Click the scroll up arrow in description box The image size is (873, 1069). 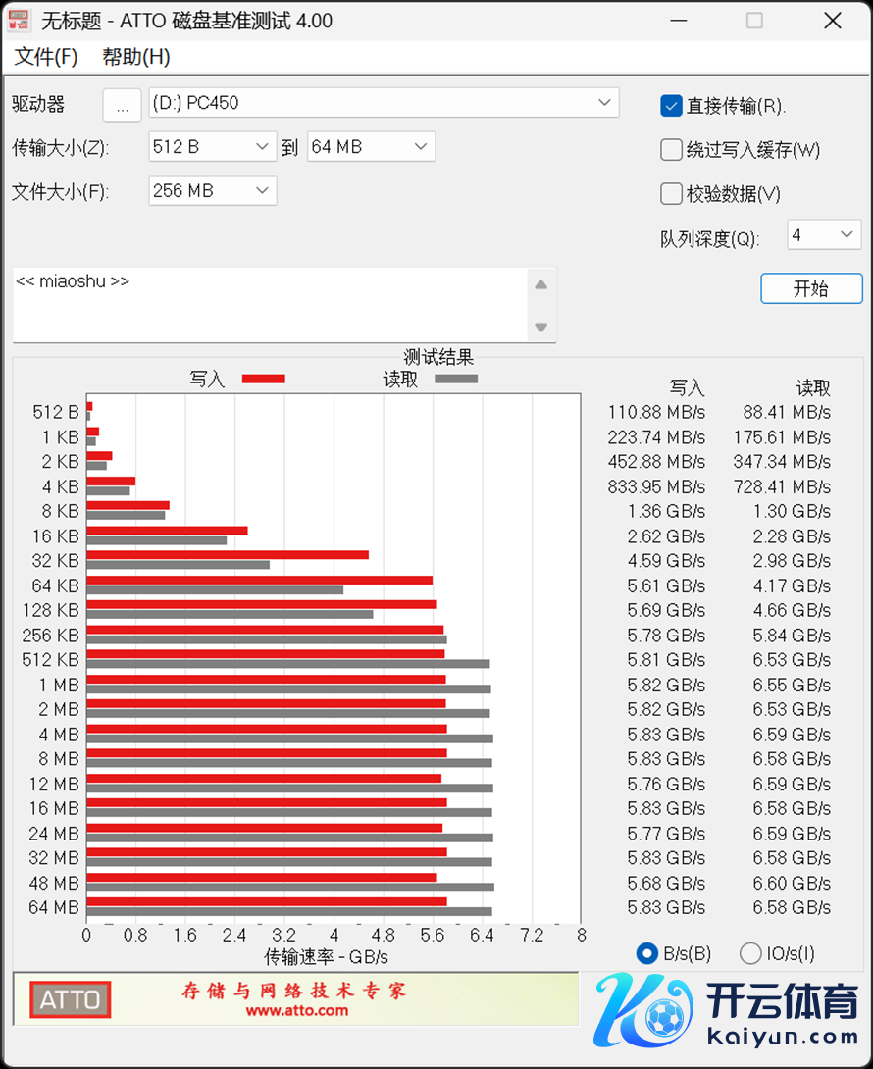pos(540,285)
